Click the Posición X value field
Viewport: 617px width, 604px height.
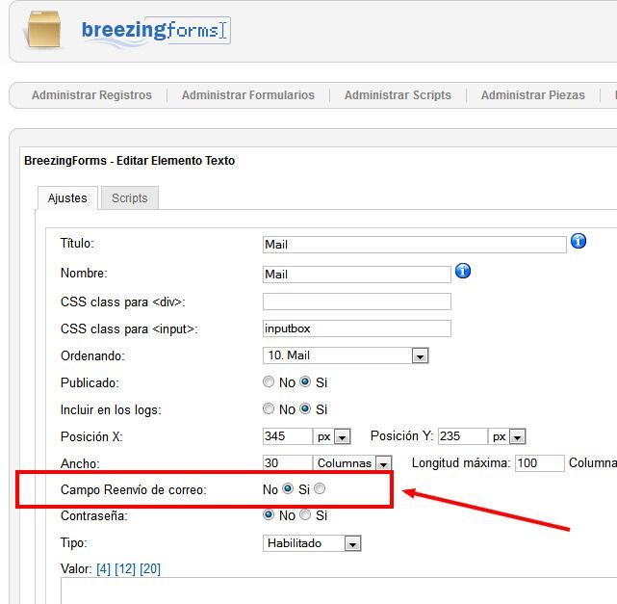coord(288,436)
